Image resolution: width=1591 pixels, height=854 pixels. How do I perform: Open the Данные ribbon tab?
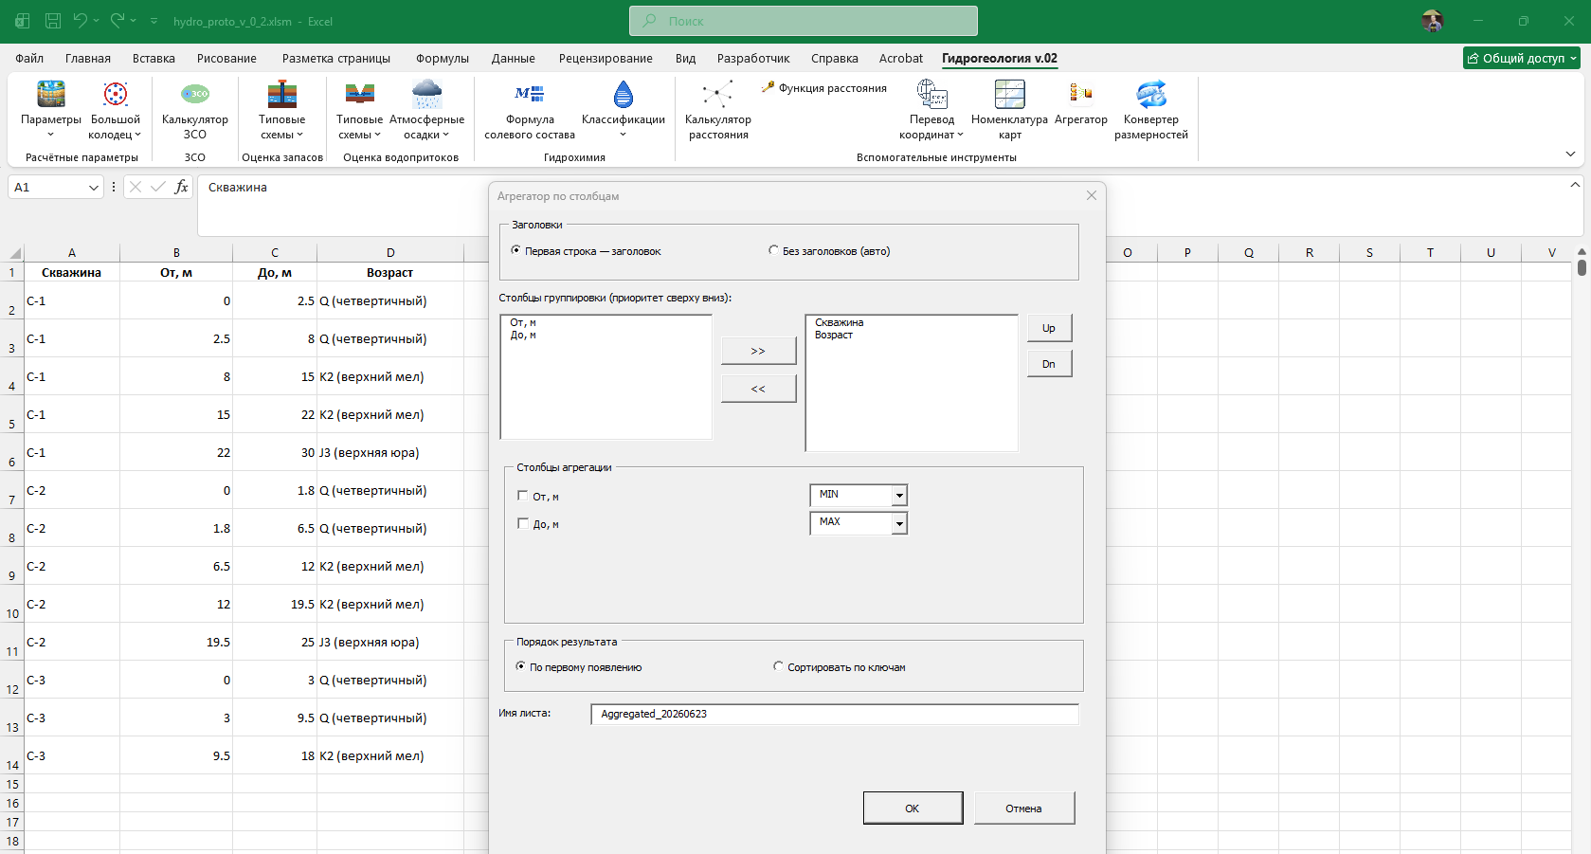(x=514, y=58)
